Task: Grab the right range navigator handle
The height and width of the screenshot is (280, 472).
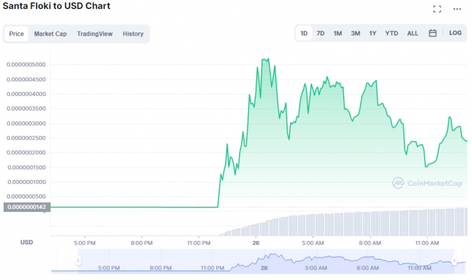Action: point(454,261)
